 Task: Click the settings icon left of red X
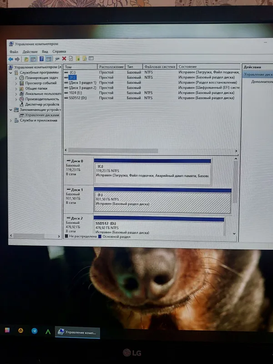tap(57, 59)
